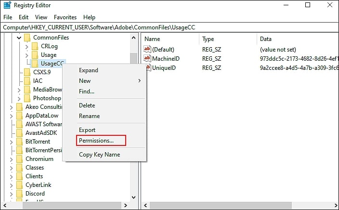The height and width of the screenshot is (210, 339).
Task: Click the Clients folder icon
Action: click(19, 176)
